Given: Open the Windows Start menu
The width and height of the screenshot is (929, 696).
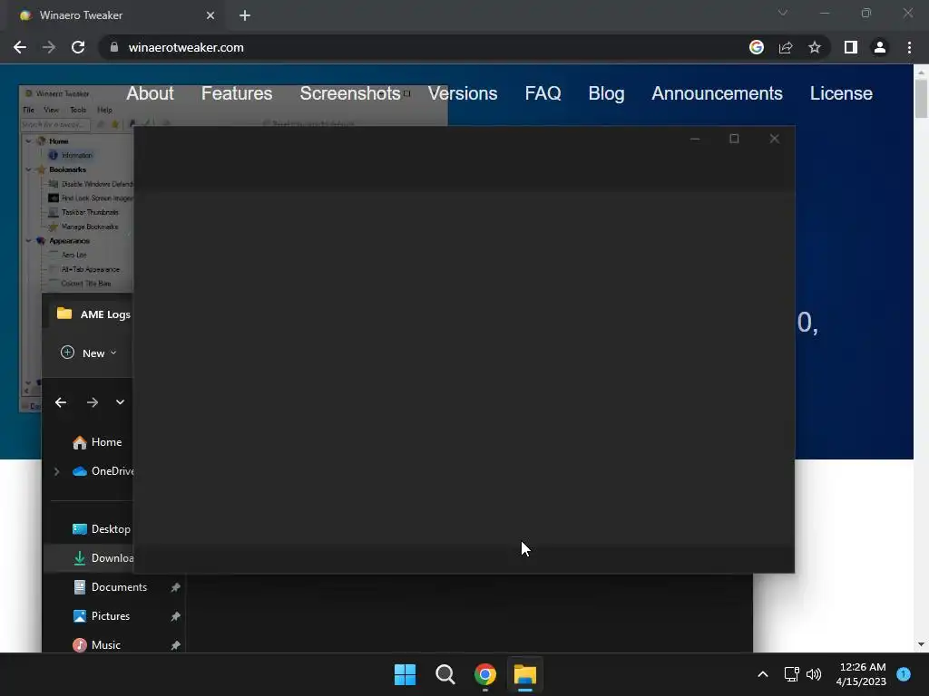Looking at the screenshot, I should coord(406,674).
